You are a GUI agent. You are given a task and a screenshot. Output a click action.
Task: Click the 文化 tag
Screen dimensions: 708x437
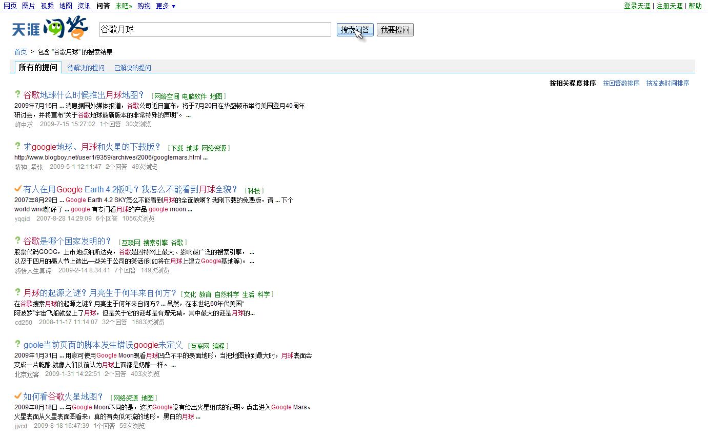pos(190,294)
